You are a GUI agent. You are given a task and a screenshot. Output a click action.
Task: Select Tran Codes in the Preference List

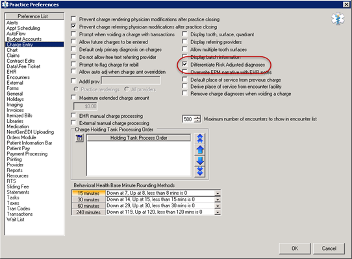pos(18,208)
